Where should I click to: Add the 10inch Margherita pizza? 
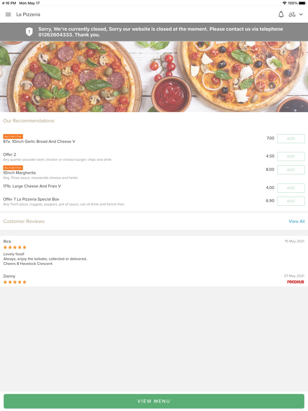[290, 169]
